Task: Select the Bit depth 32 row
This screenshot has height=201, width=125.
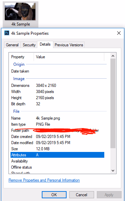Action: click(57, 104)
